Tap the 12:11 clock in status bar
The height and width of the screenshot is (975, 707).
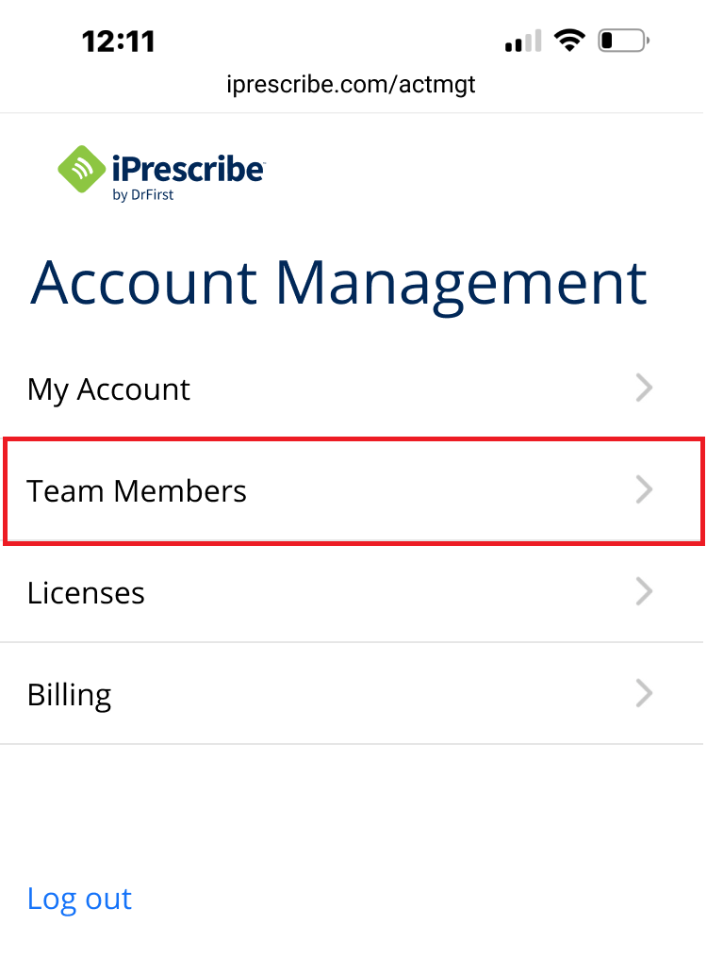[119, 41]
